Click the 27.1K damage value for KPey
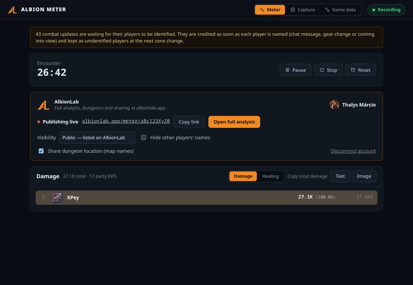The width and height of the screenshot is (413, 285). (305, 197)
